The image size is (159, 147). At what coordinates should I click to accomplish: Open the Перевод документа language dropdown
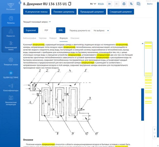point(101,30)
